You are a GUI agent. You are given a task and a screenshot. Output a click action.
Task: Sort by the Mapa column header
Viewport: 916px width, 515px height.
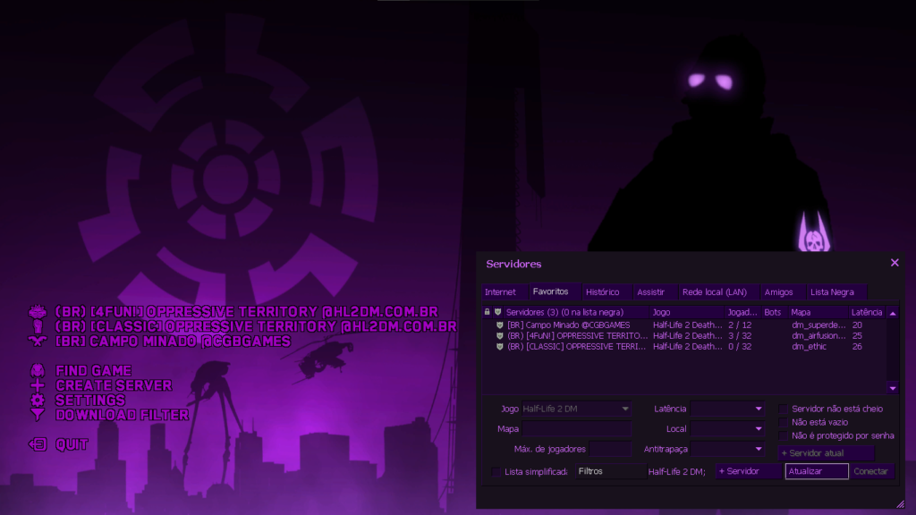817,312
